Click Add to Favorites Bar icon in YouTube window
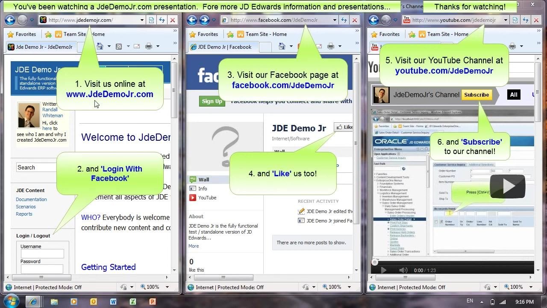This screenshot has width=547, height=308. 412,34
